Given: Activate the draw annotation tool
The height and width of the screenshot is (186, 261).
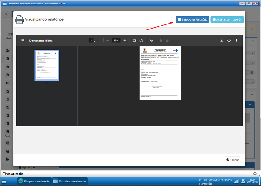Looking at the screenshot, I should point(151,41).
